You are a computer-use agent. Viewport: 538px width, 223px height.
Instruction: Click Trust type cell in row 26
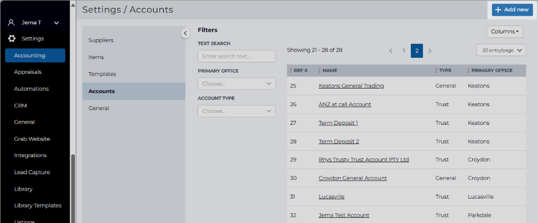click(442, 104)
